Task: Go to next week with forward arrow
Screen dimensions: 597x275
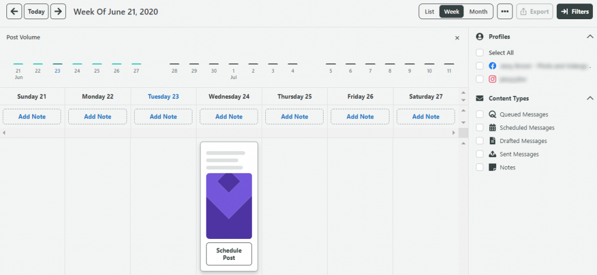Action: click(x=58, y=12)
